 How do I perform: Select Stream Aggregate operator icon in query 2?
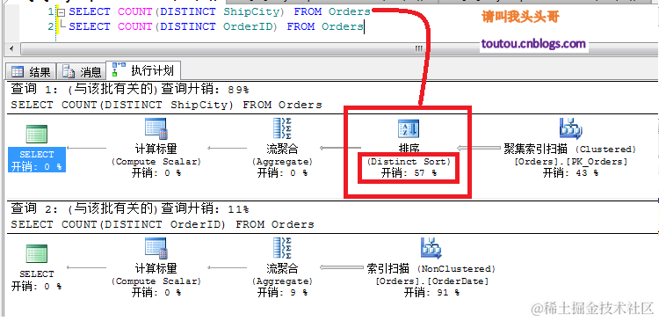tap(282, 248)
